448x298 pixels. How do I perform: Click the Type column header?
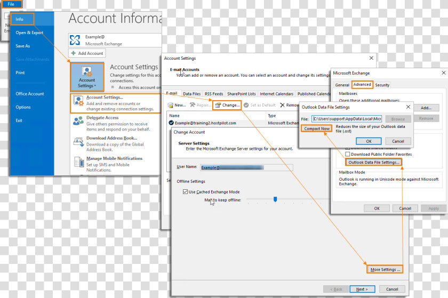(x=283, y=116)
